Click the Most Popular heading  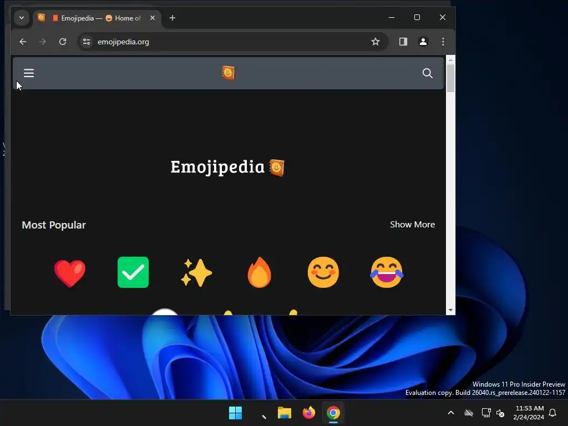pos(54,225)
